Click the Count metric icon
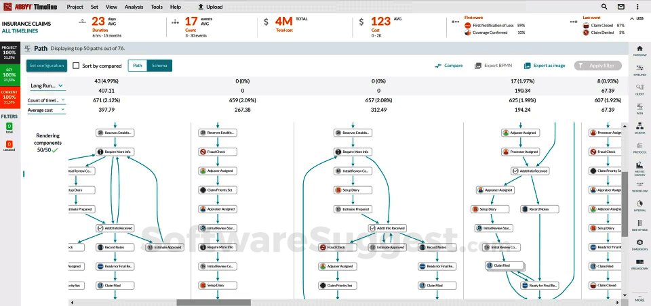651x306 pixels. (175, 22)
